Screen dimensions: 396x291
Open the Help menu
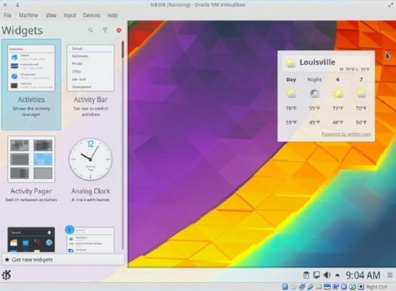112,15
